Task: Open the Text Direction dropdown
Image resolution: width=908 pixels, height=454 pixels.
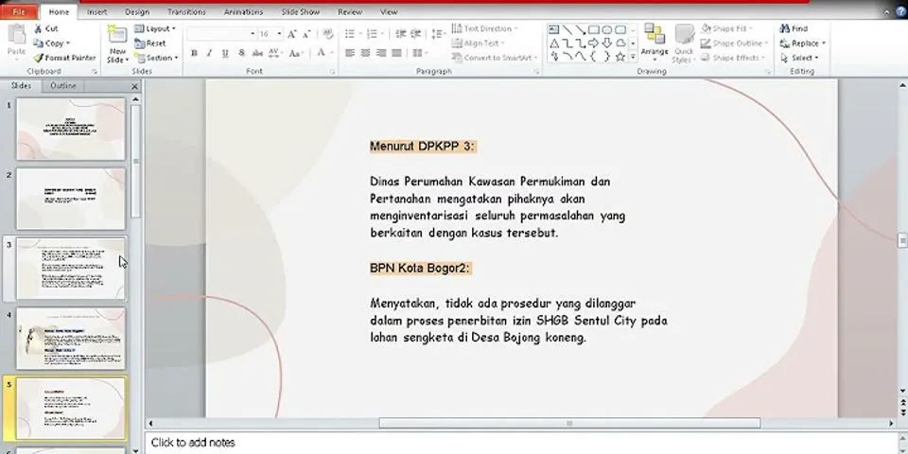Action: coord(484,28)
